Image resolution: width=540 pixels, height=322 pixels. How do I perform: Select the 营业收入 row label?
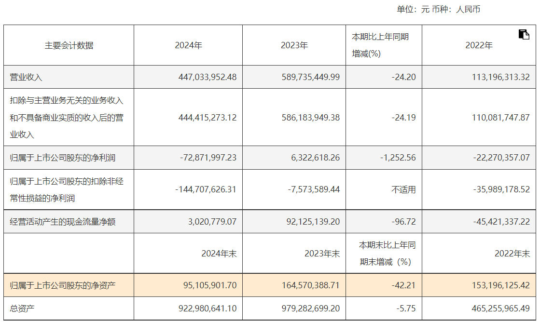tap(27, 77)
